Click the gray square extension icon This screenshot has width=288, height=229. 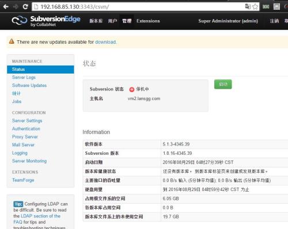(276, 7)
